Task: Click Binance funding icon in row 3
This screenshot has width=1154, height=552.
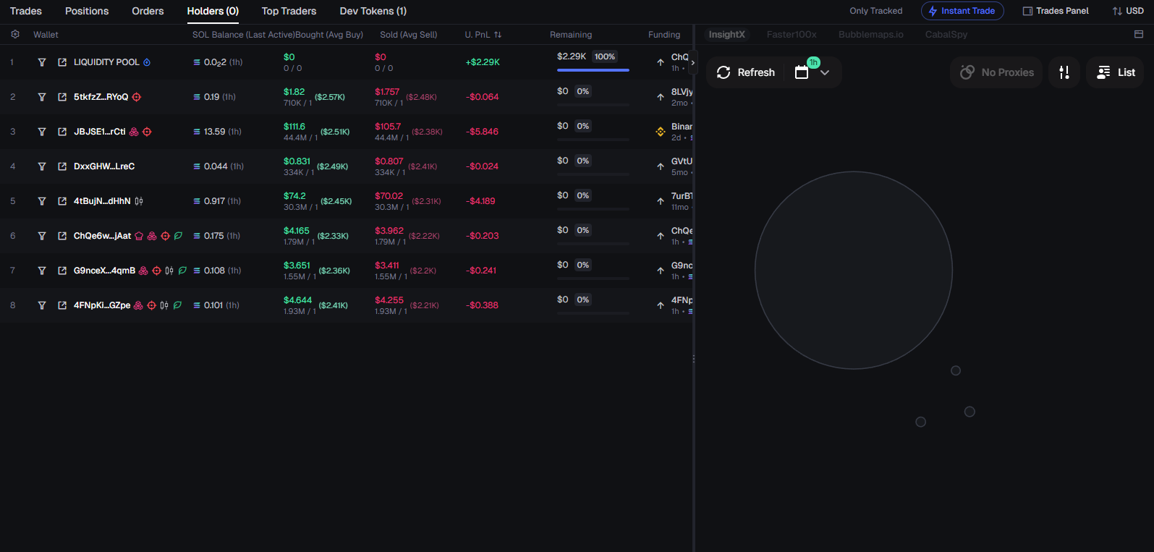Action: 661,132
